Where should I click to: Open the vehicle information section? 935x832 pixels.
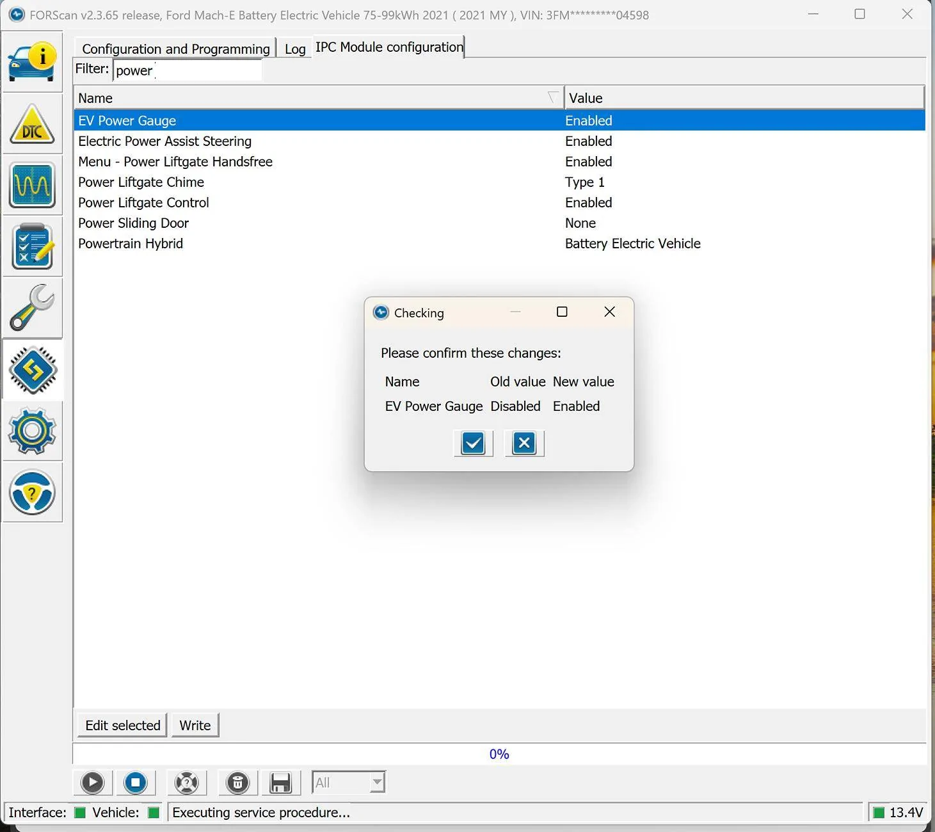pyautogui.click(x=32, y=61)
